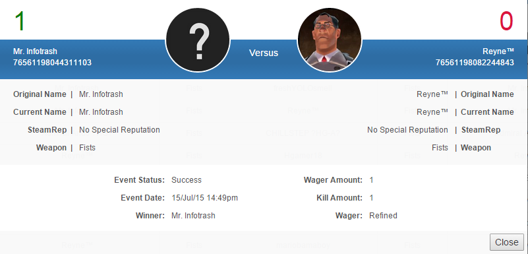Viewport: 528px width, 254px height.
Task: Click the Versus label between avatars
Action: point(264,53)
